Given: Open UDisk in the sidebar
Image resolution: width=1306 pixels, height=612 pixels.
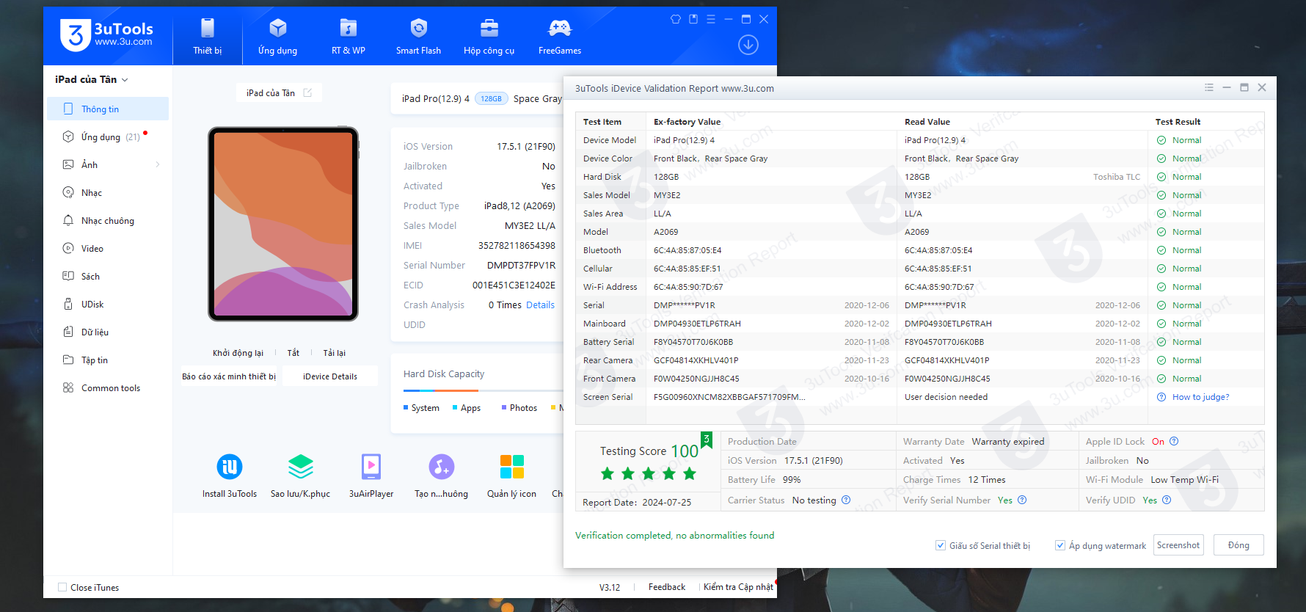Looking at the screenshot, I should (x=108, y=304).
